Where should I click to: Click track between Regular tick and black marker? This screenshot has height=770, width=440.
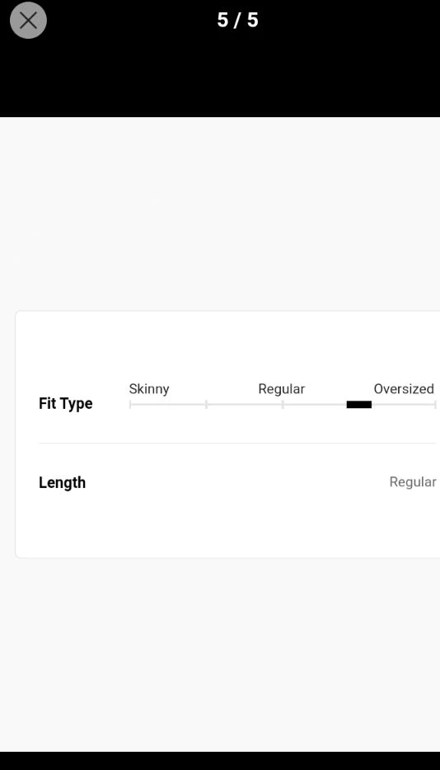[x=316, y=405]
